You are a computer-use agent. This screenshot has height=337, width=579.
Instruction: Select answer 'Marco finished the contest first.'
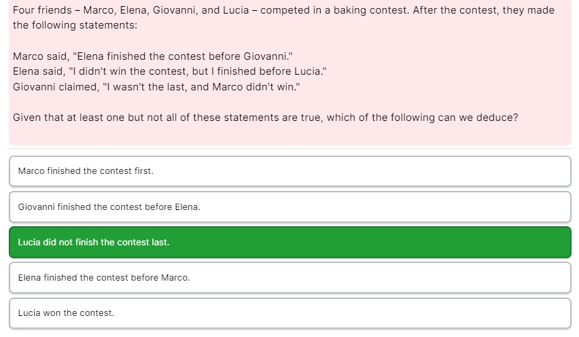(290, 171)
